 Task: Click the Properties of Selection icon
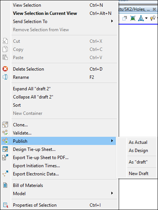(6, 205)
